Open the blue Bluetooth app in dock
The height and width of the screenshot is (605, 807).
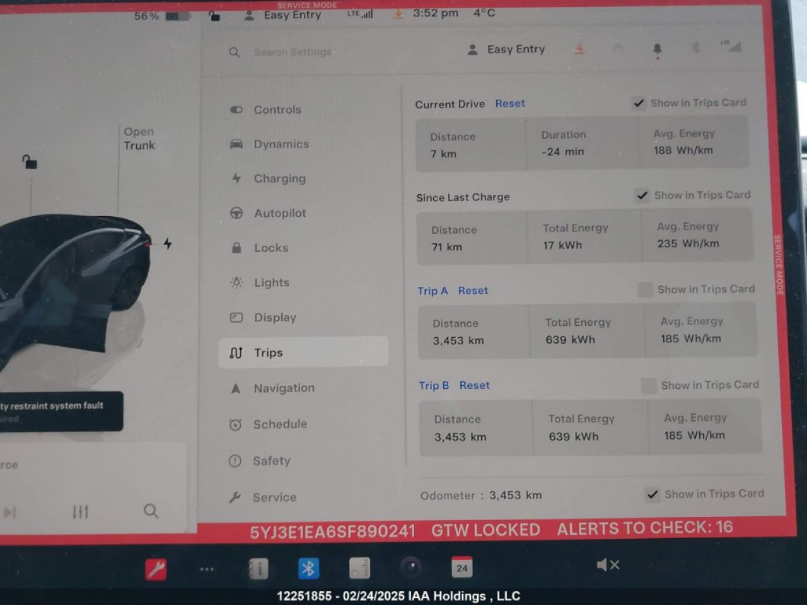tap(308, 568)
